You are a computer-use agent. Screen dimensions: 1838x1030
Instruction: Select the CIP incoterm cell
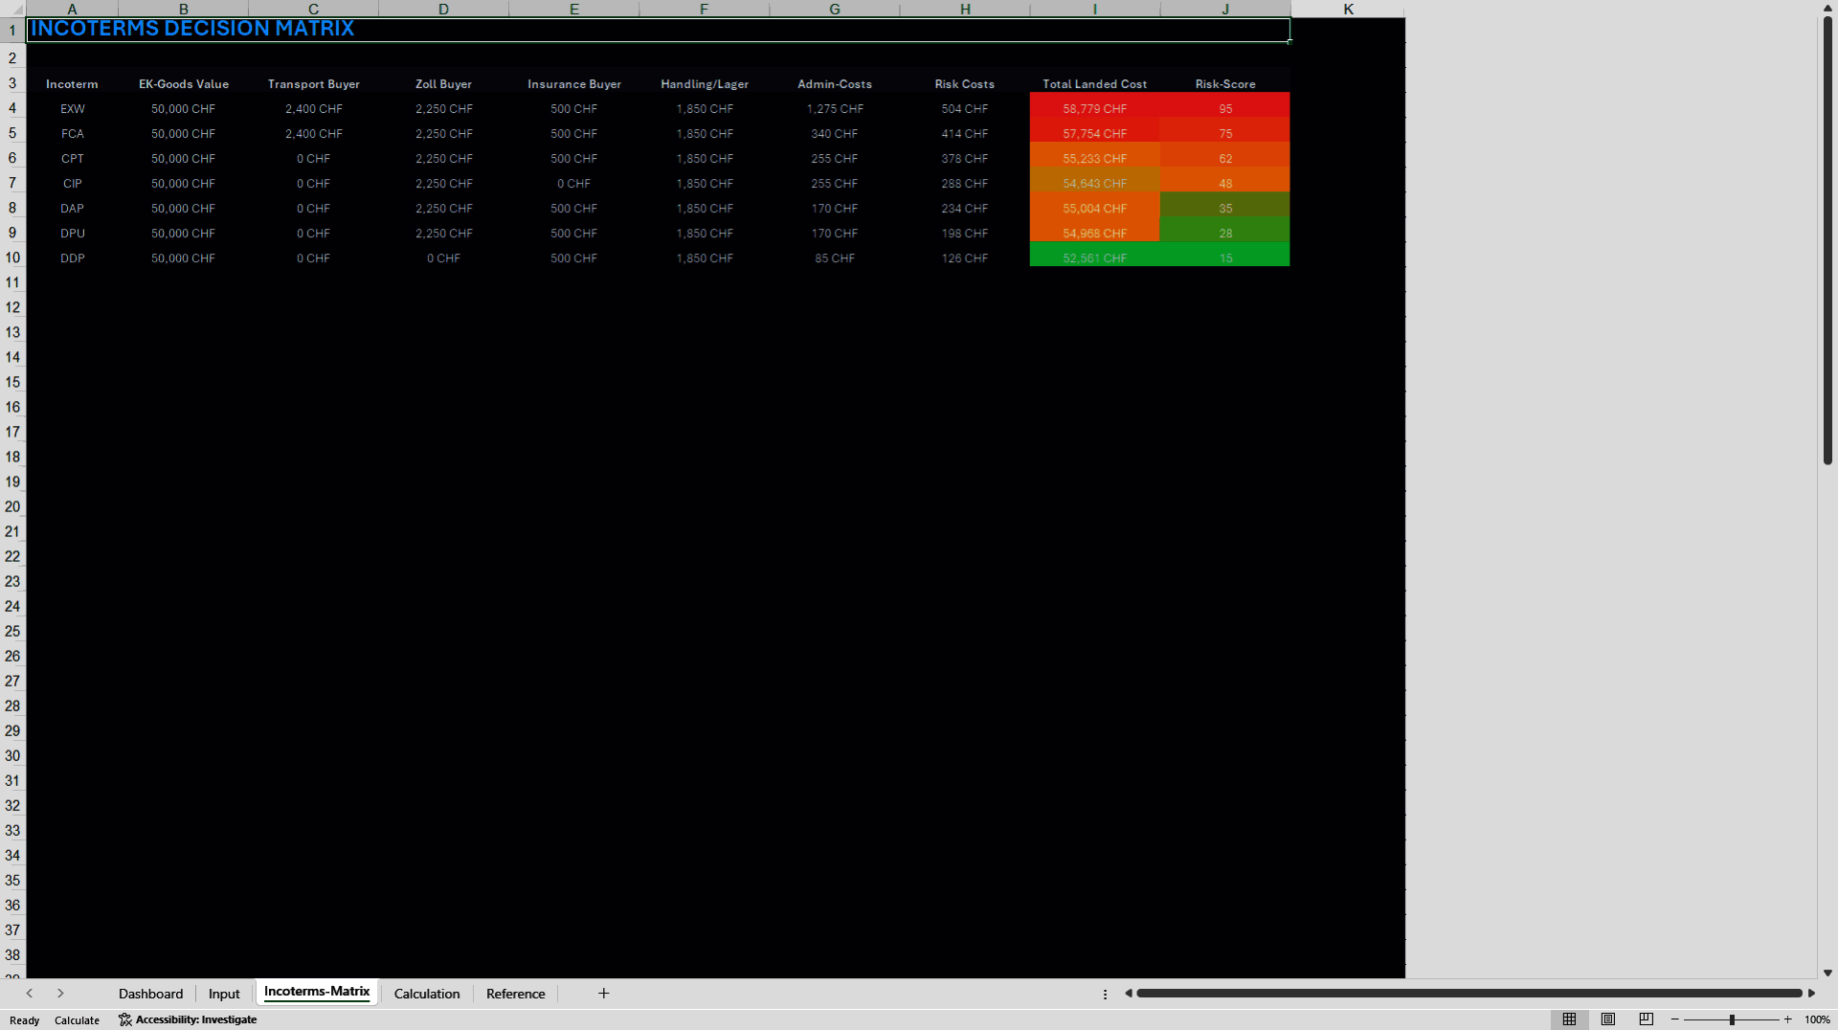pos(72,184)
